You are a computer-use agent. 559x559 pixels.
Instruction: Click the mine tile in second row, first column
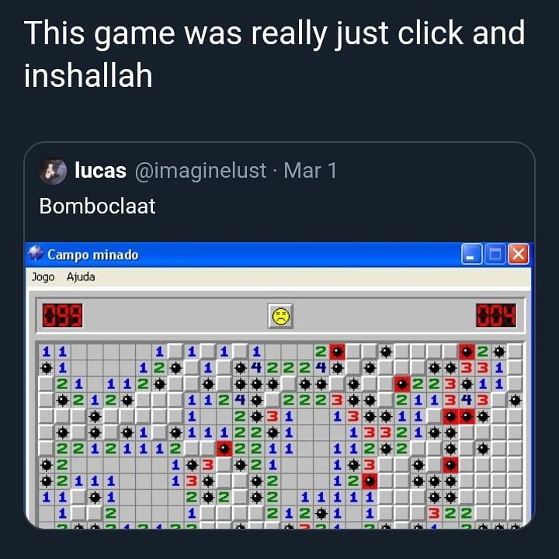[x=47, y=367]
